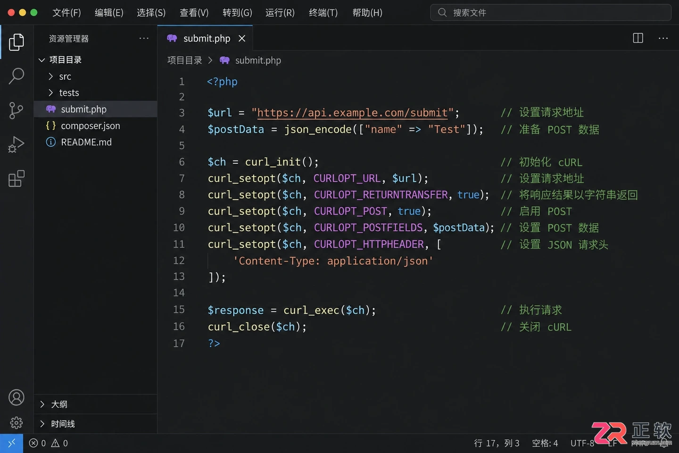Click the <?php opening tag text
The width and height of the screenshot is (679, 453).
point(222,82)
